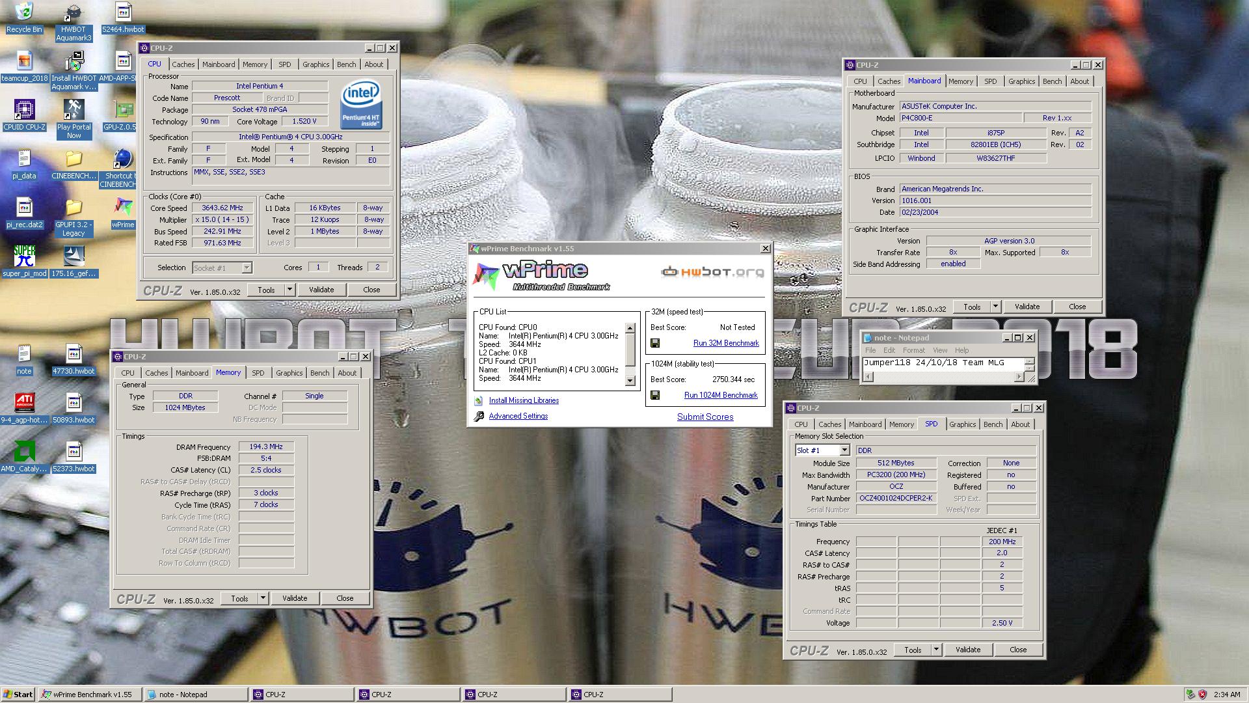1249x703 pixels.
Task: Open Play Portal Now shortcut
Action: click(74, 120)
